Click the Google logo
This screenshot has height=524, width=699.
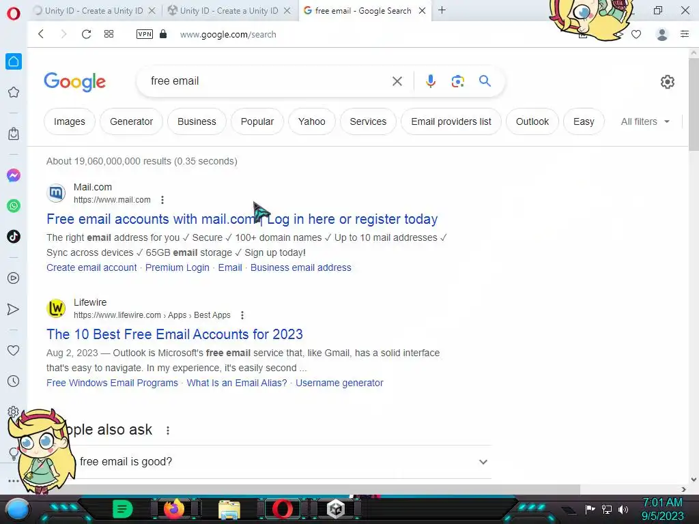(75, 82)
